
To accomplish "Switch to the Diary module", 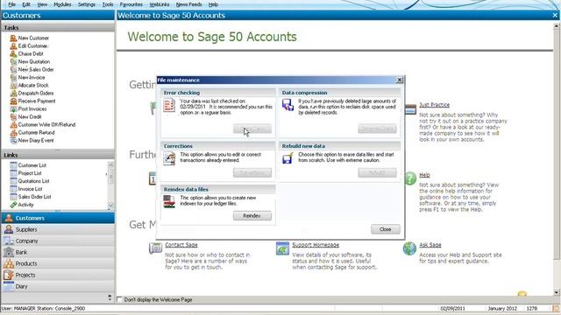I will point(58,286).
